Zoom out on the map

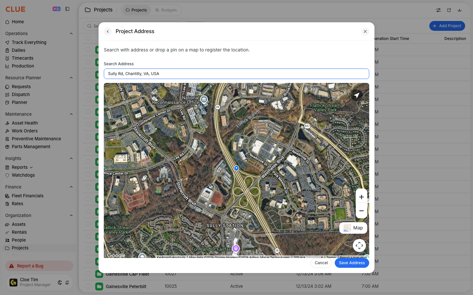[x=361, y=211]
